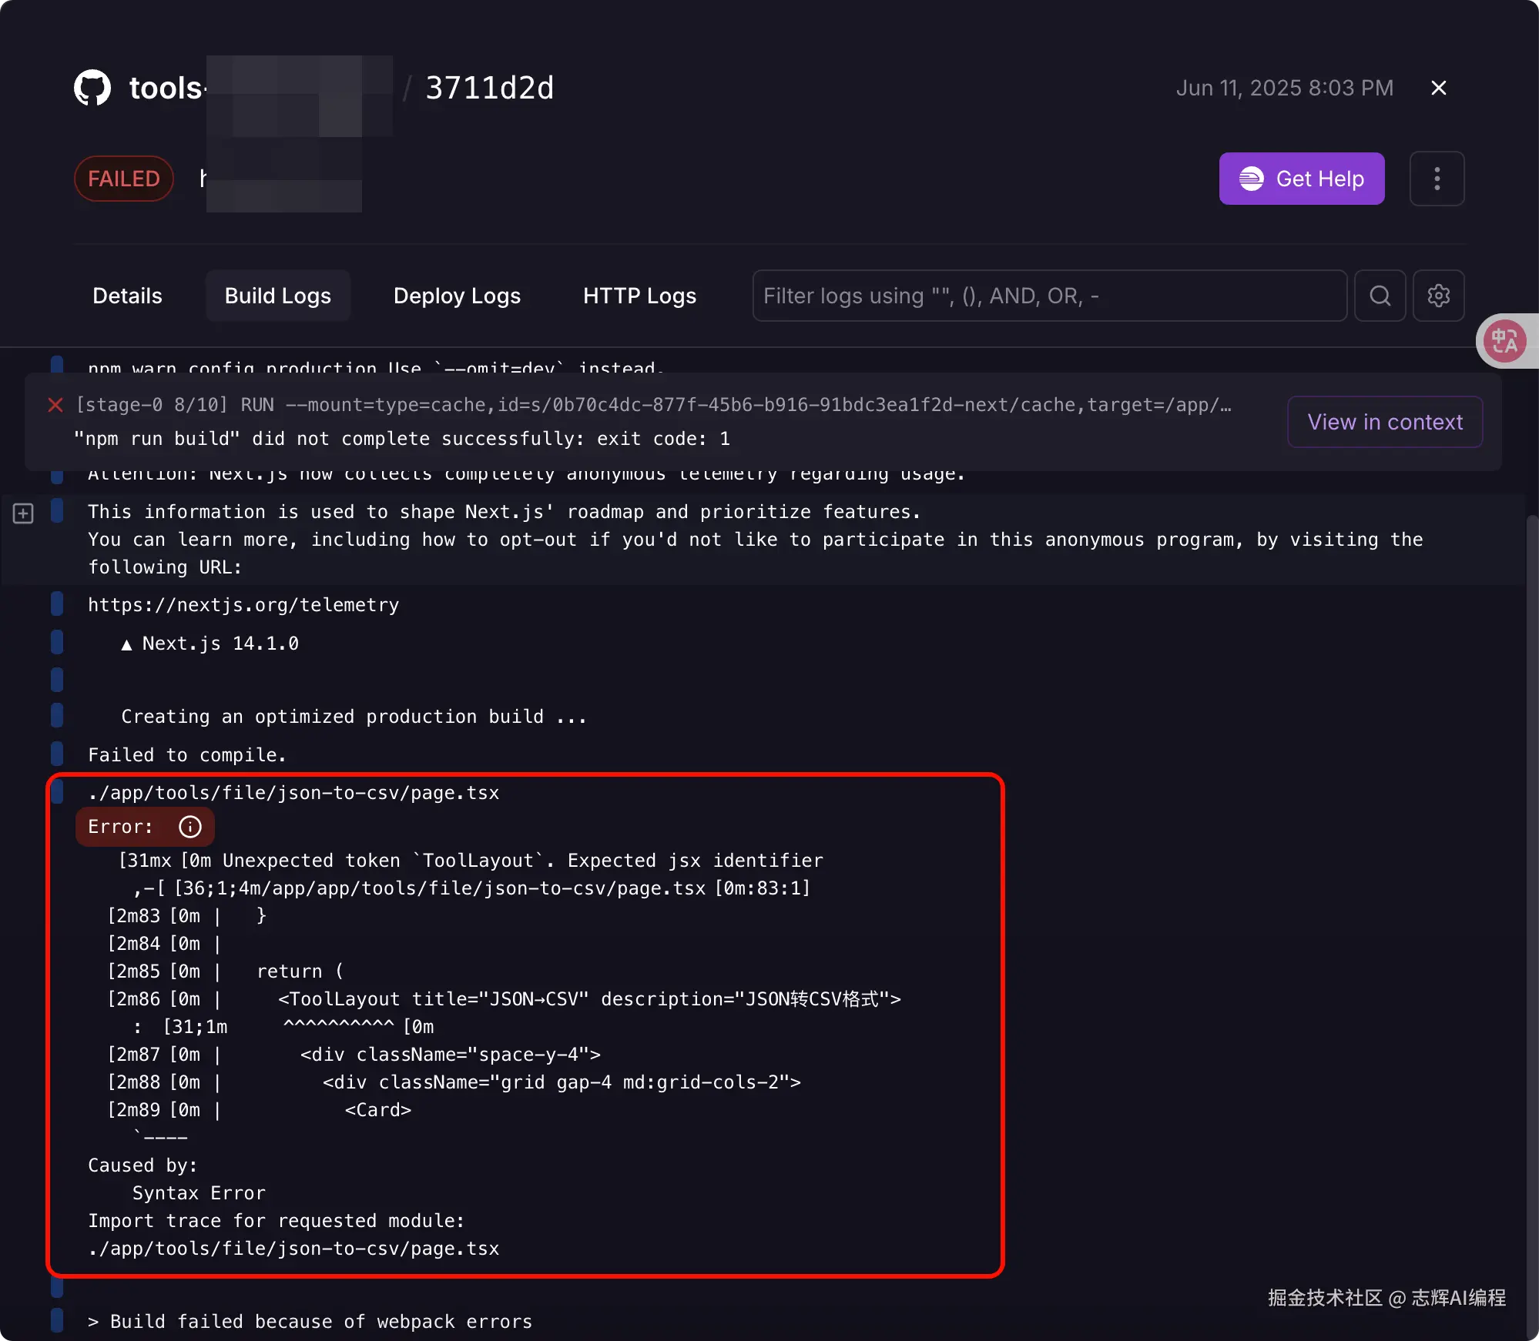This screenshot has width=1539, height=1341.
Task: Expand the log line plus icon
Action: (x=23, y=513)
